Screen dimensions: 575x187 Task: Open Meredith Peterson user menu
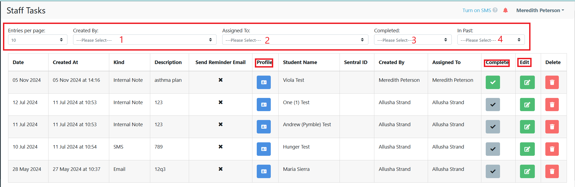point(540,10)
